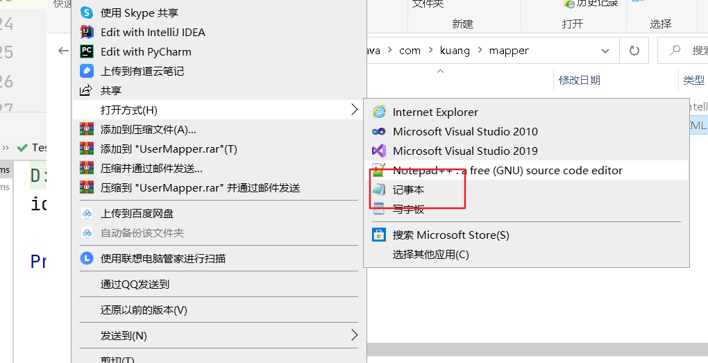Click WinRAR icon beside 添加到 "UserMapper.rar"(T)

click(87, 149)
